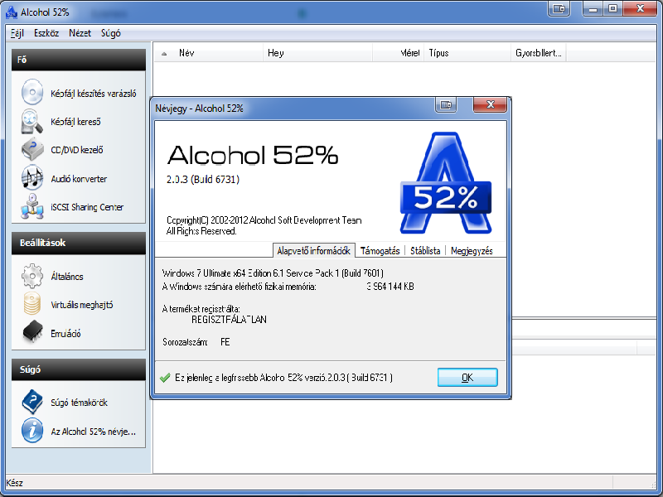The image size is (663, 497).
Task: Click the sort arrow in list header
Action: [164, 54]
